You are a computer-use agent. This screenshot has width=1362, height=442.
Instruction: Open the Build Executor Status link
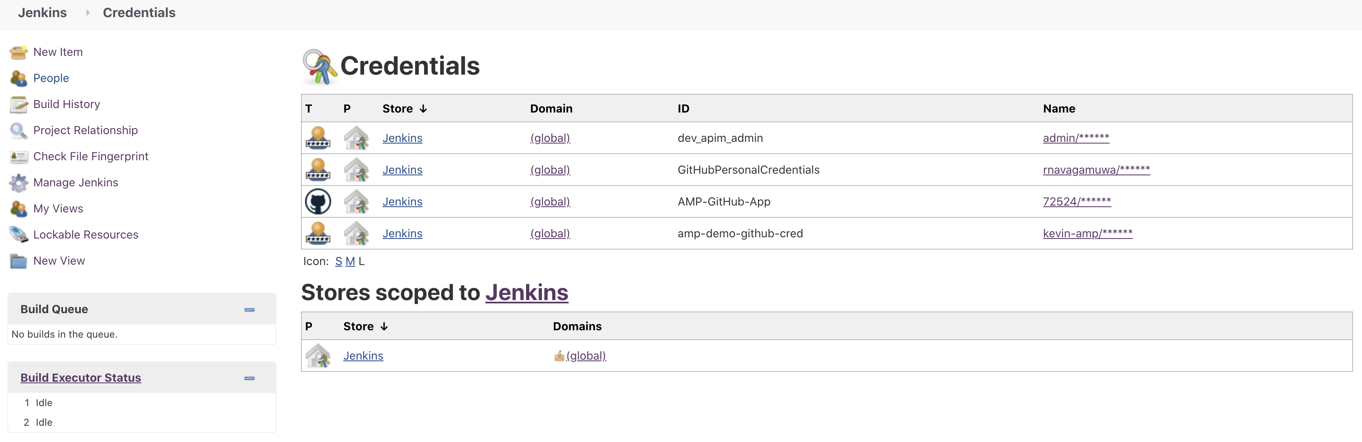(81, 378)
